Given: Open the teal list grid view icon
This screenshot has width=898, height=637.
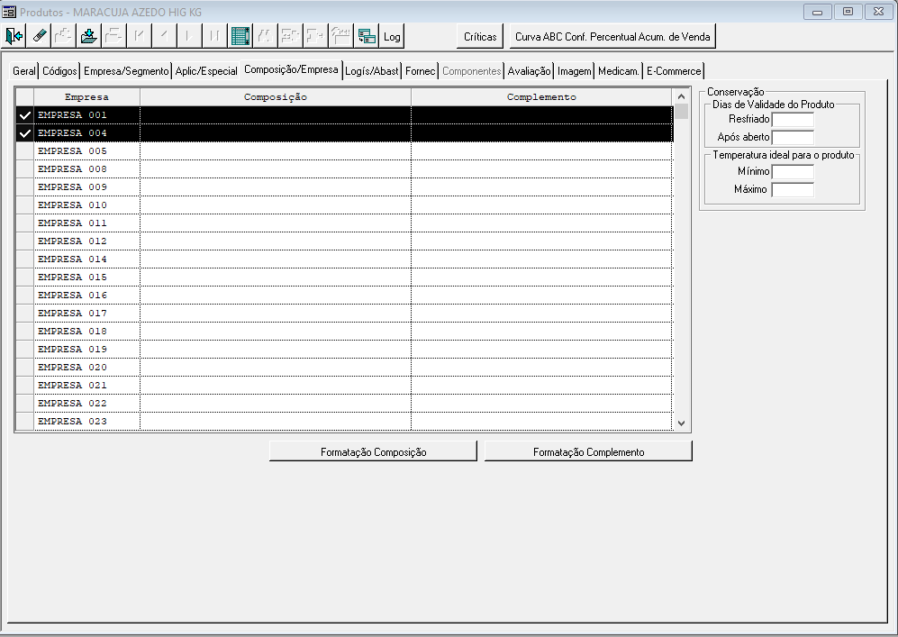Looking at the screenshot, I should tap(240, 36).
